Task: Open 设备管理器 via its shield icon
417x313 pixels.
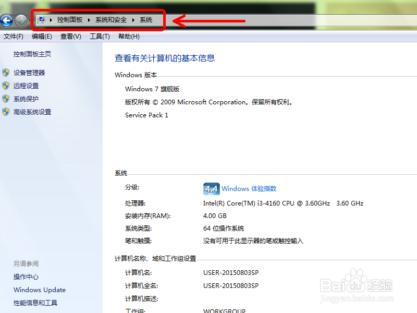Action: pyautogui.click(x=7, y=73)
